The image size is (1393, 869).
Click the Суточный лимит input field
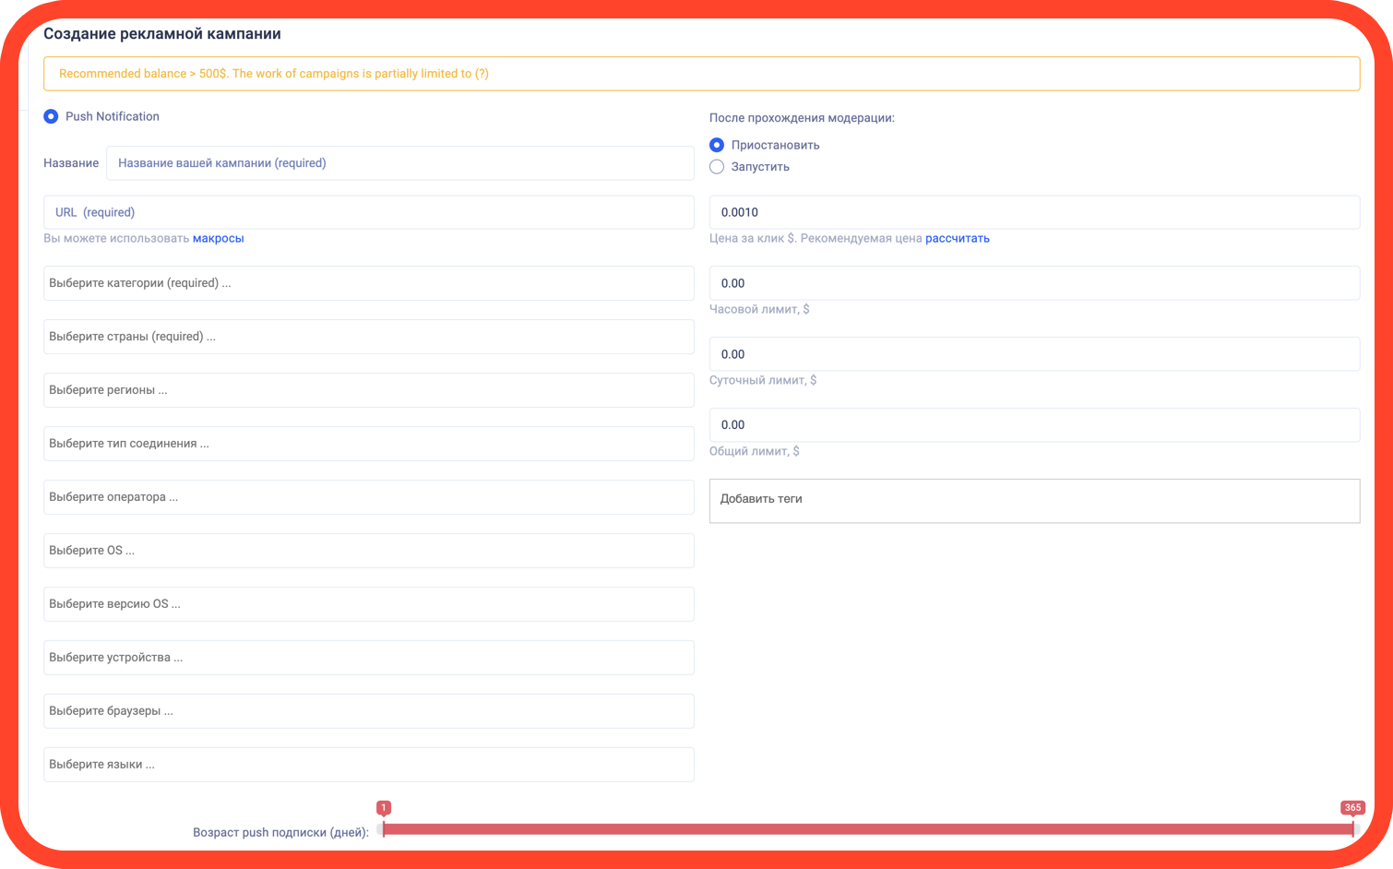[1034, 354]
